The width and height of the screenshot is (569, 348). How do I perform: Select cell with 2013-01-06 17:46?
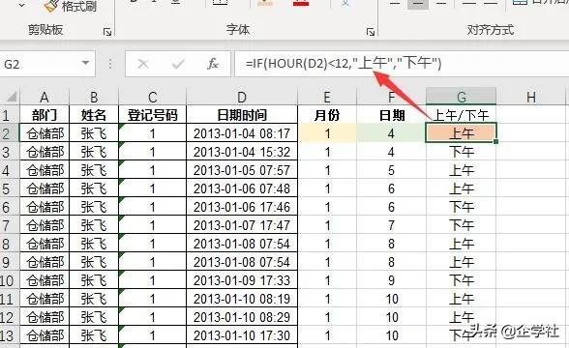242,207
